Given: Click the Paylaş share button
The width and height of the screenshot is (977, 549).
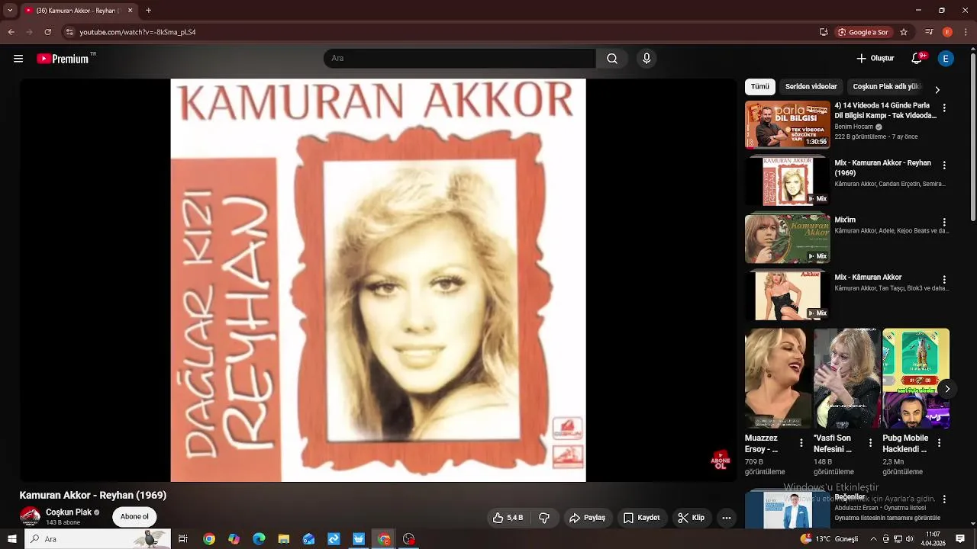Looking at the screenshot, I should (x=587, y=518).
